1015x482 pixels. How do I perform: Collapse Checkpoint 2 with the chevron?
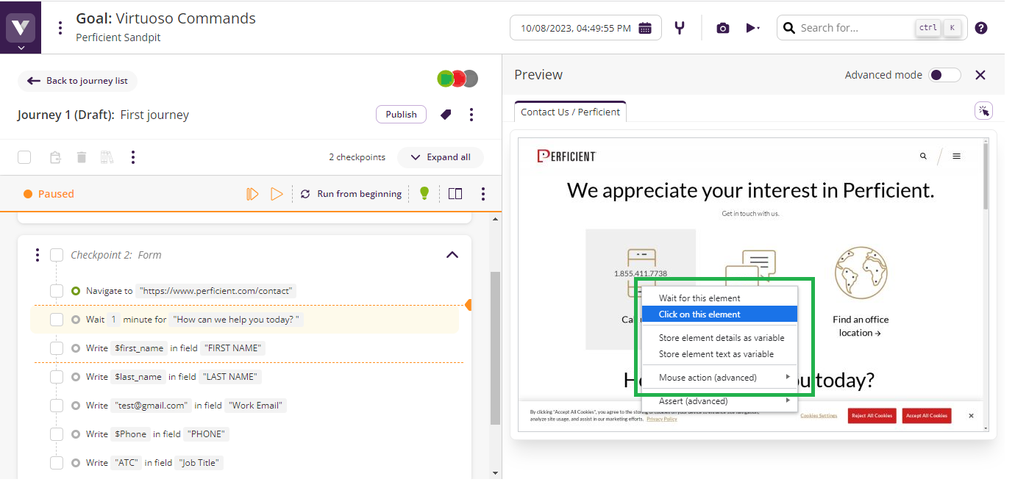click(x=452, y=255)
